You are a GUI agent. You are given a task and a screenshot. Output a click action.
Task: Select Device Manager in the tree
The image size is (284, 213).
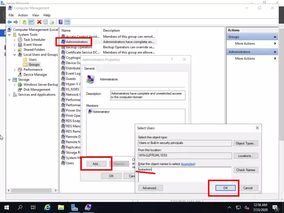click(x=35, y=74)
